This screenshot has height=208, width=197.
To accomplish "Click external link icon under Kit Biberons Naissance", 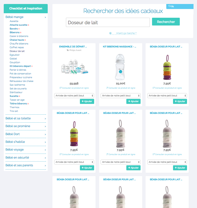I will [x=107, y=88].
